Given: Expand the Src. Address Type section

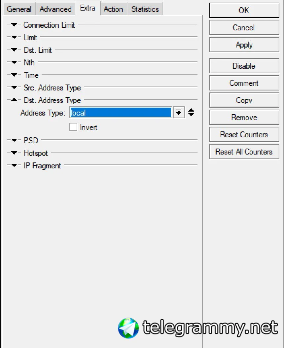Looking at the screenshot, I should [14, 88].
